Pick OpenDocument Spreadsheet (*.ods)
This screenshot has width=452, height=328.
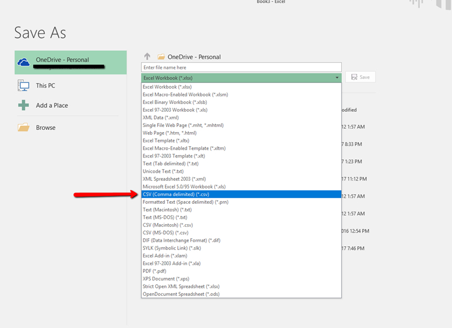[x=241, y=294]
